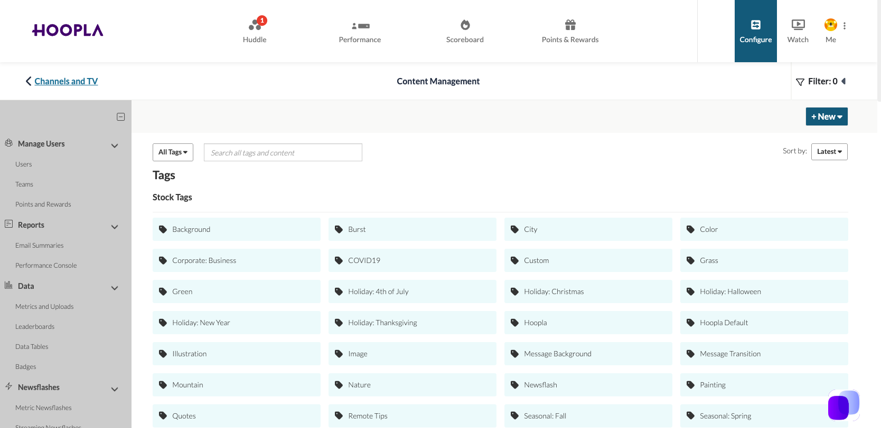881x428 pixels.
Task: Click the tag icon beside Background
Action: pyautogui.click(x=163, y=229)
